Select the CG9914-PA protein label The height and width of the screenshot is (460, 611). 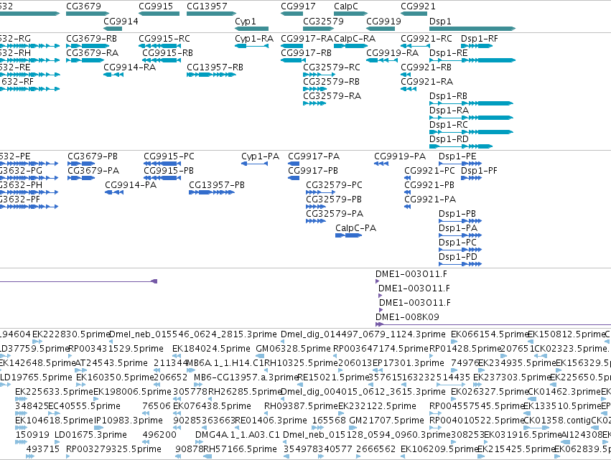131,185
